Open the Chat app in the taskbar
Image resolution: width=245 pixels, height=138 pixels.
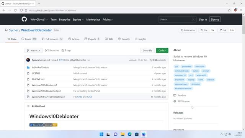[116, 134]
